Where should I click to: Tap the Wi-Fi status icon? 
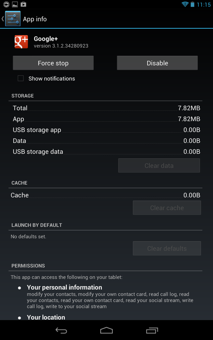pos(185,4)
